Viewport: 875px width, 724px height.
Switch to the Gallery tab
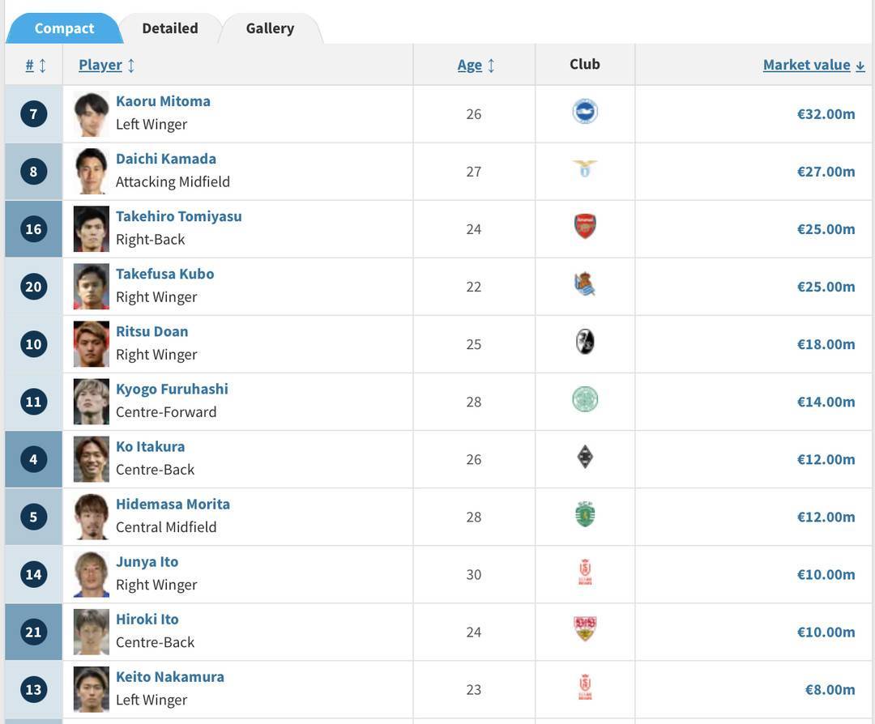[x=270, y=28]
